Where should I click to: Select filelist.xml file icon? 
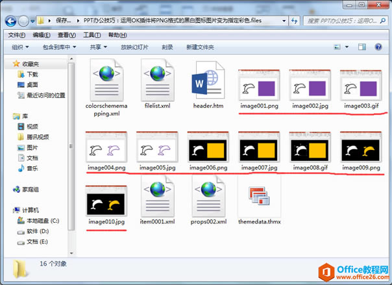coord(158,80)
